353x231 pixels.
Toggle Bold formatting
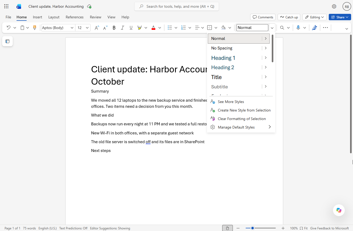[114, 28]
